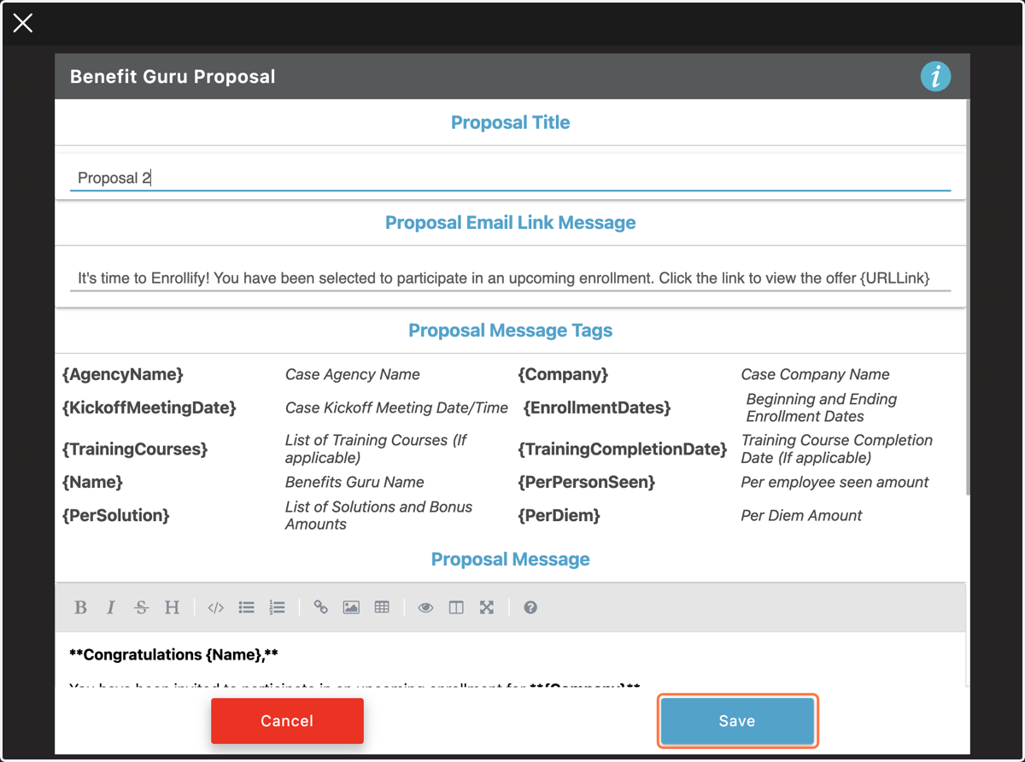This screenshot has height=762, width=1025.
Task: Click the Proposal Email Link Message field
Action: coord(510,278)
